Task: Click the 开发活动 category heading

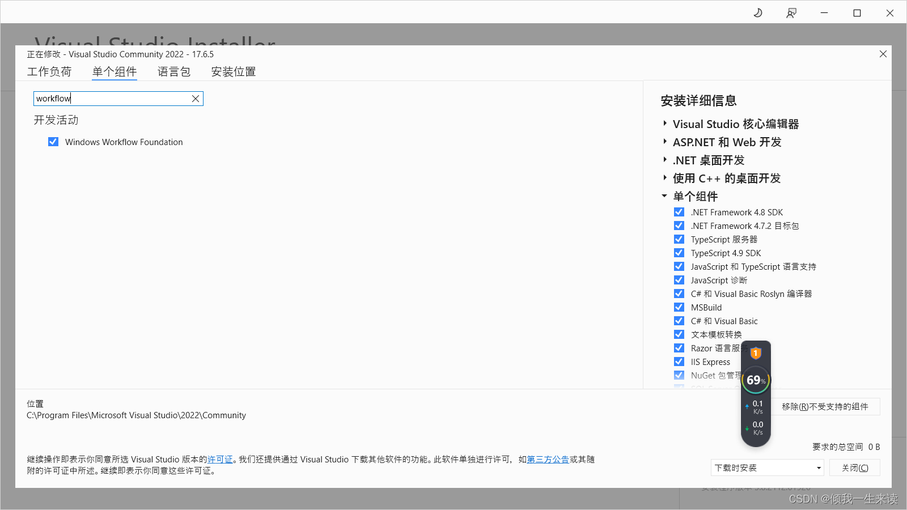Action: (56, 120)
